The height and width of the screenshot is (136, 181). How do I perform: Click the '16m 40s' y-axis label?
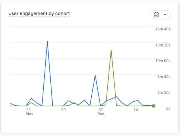(x=163, y=29)
